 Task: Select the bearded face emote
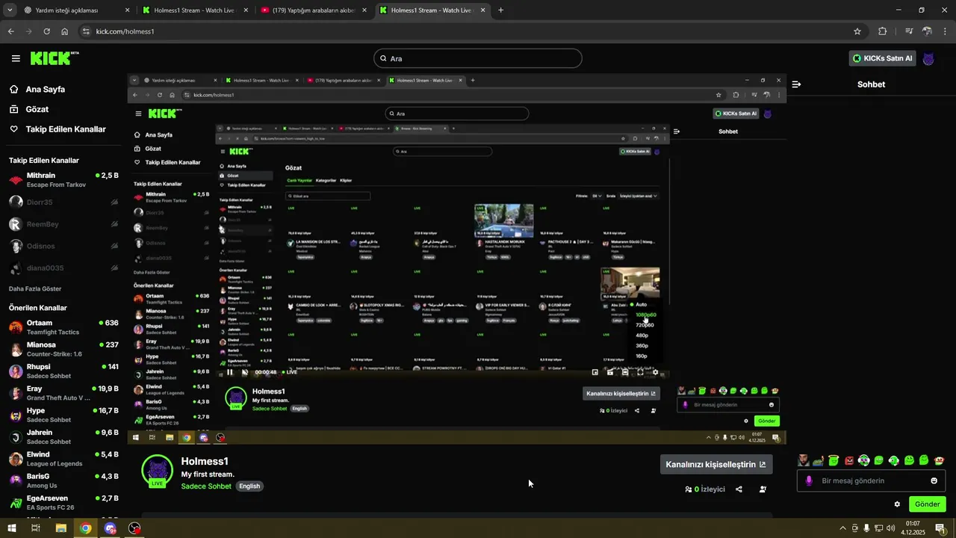(803, 460)
